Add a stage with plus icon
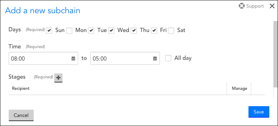The image size is (278, 126). 58,78
